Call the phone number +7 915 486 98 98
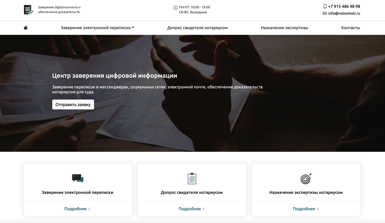Viewport: 385px width, 223px height. click(344, 6)
